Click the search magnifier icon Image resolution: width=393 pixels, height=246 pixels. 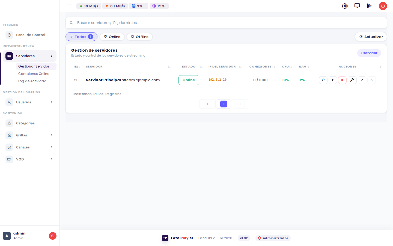click(72, 23)
